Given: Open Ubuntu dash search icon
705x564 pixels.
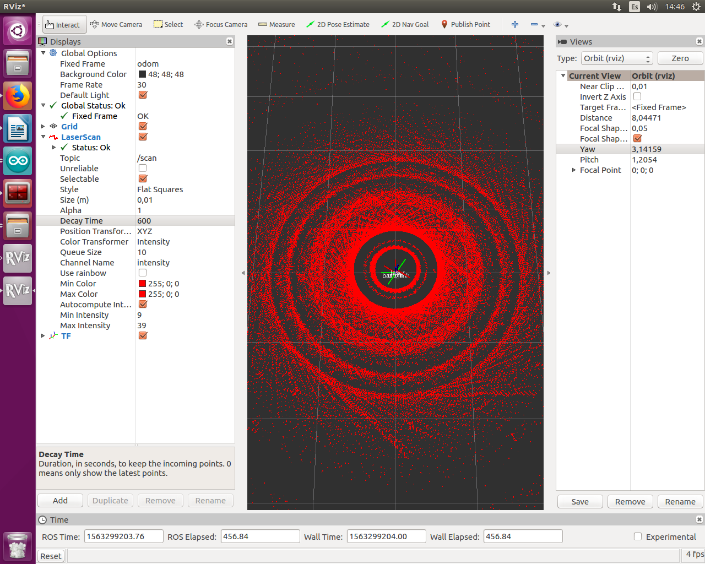Looking at the screenshot, I should (18, 31).
